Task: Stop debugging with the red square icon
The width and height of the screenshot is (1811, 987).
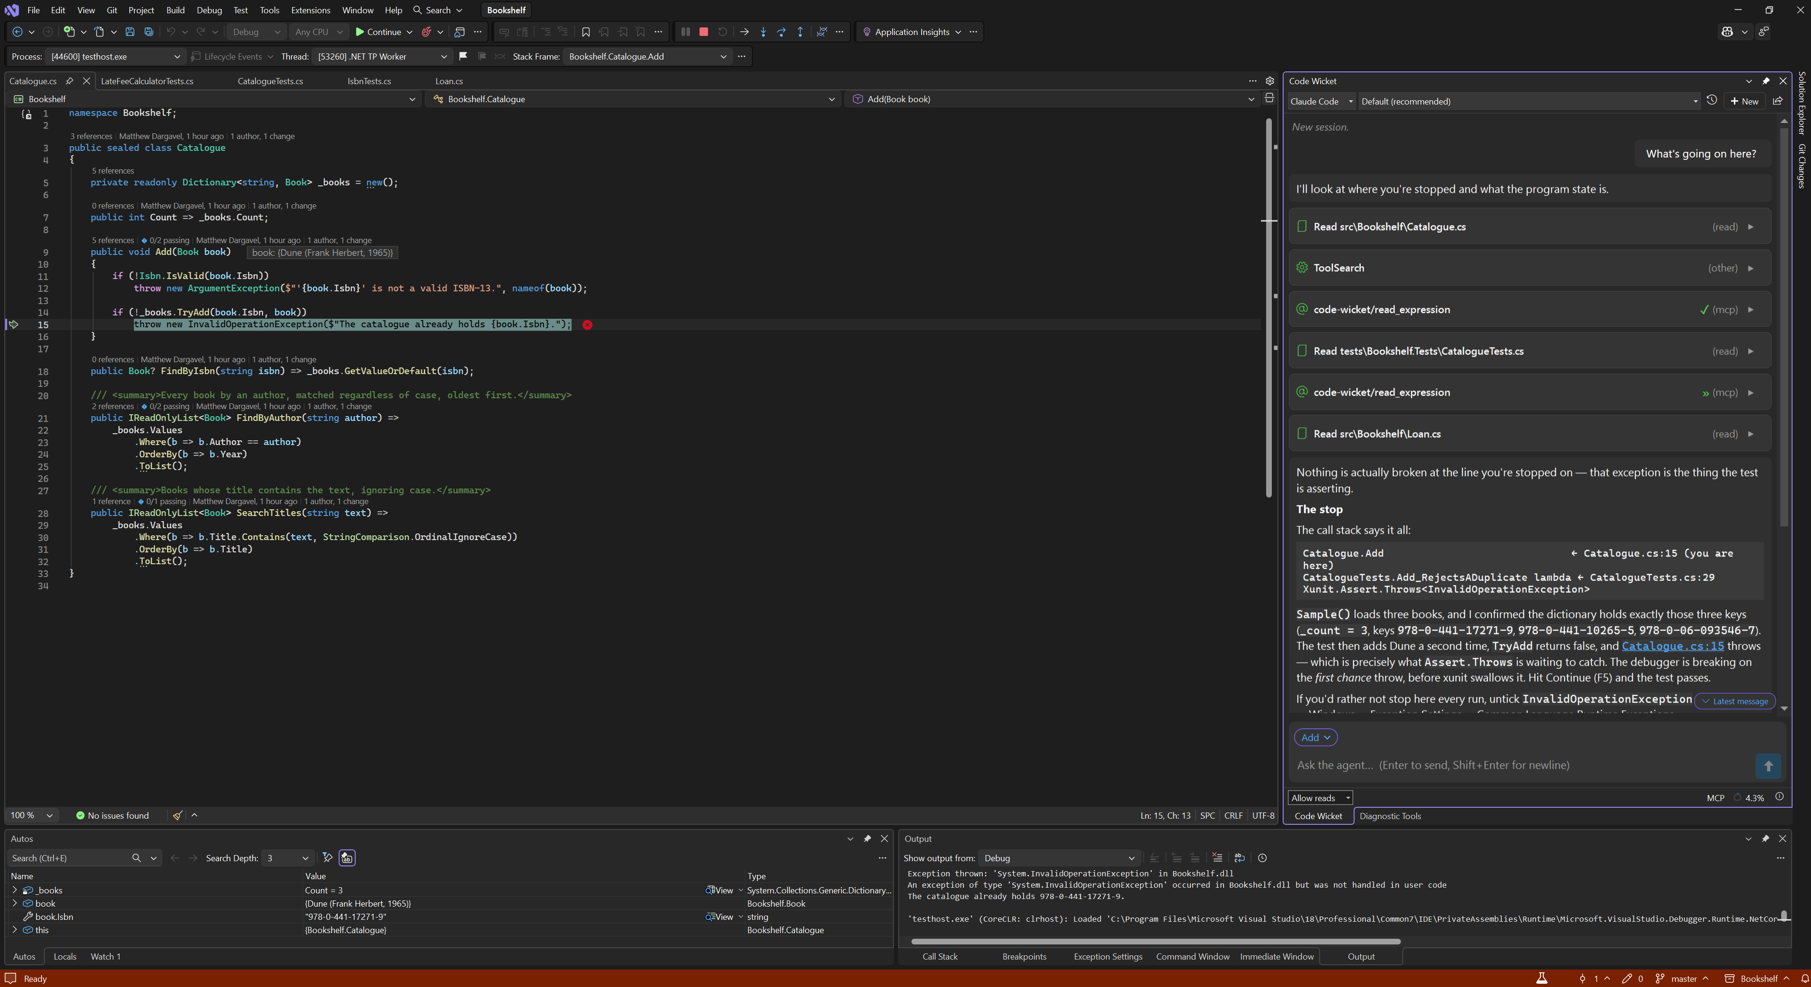Action: 704,32
